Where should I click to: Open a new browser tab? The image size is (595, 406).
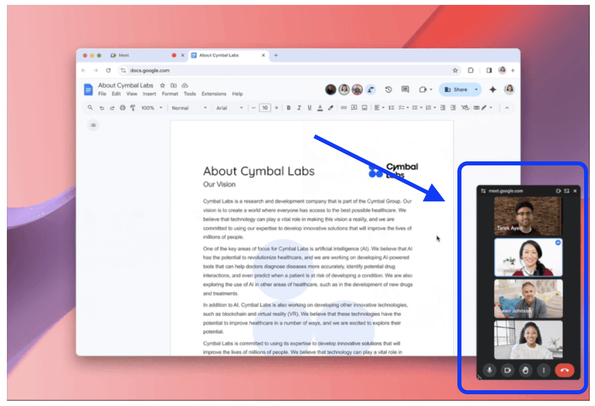276,55
